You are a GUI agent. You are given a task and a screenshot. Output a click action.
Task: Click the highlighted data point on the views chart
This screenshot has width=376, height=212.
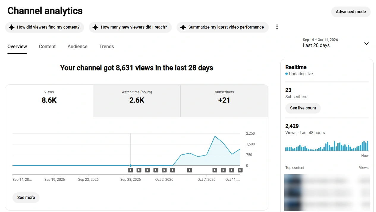pyautogui.click(x=130, y=166)
